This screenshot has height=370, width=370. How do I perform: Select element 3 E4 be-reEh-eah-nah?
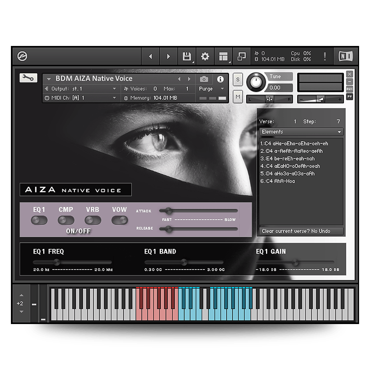(x=287, y=159)
